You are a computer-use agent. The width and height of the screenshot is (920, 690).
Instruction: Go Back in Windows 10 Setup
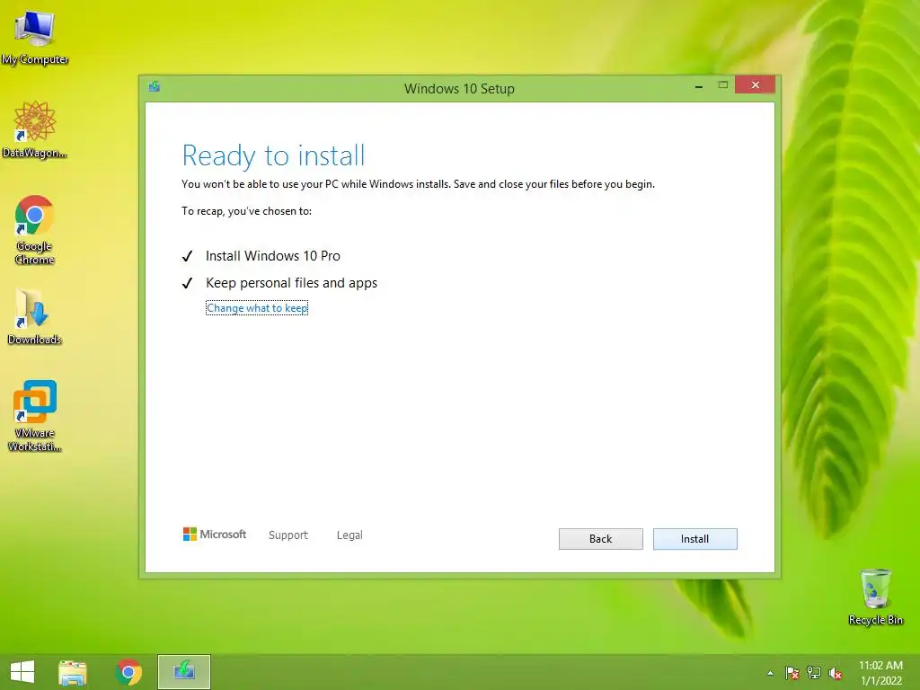point(600,539)
